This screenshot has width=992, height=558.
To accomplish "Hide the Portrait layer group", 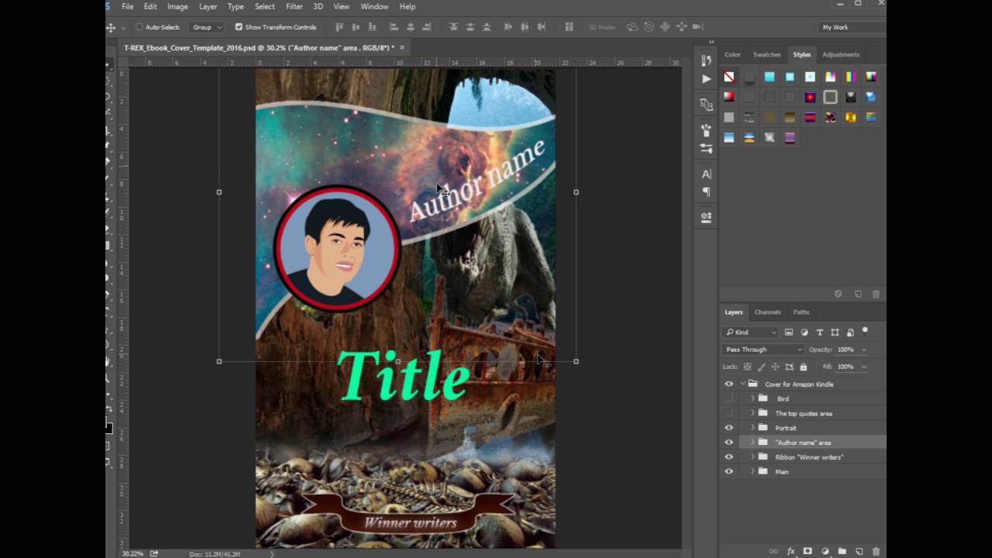I will click(728, 428).
